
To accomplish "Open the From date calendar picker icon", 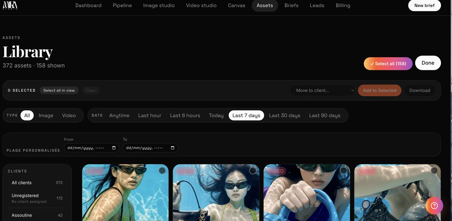I will 114,148.
